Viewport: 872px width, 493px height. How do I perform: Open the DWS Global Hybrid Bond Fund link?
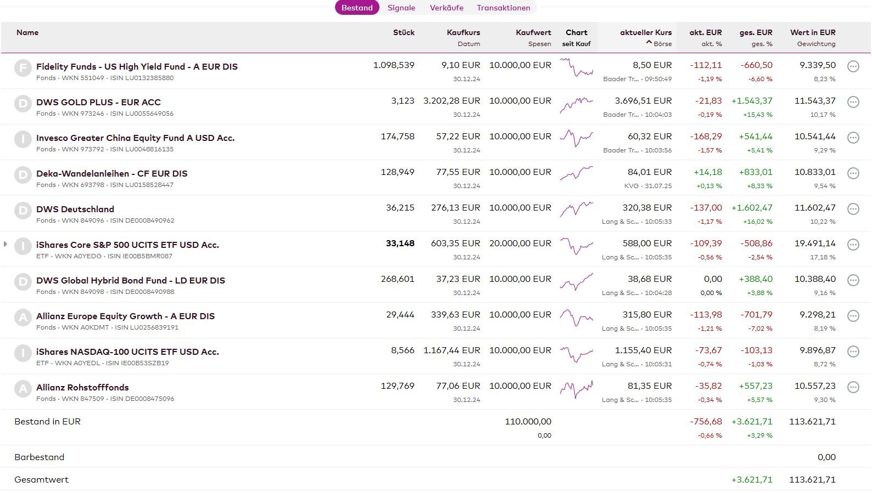131,280
